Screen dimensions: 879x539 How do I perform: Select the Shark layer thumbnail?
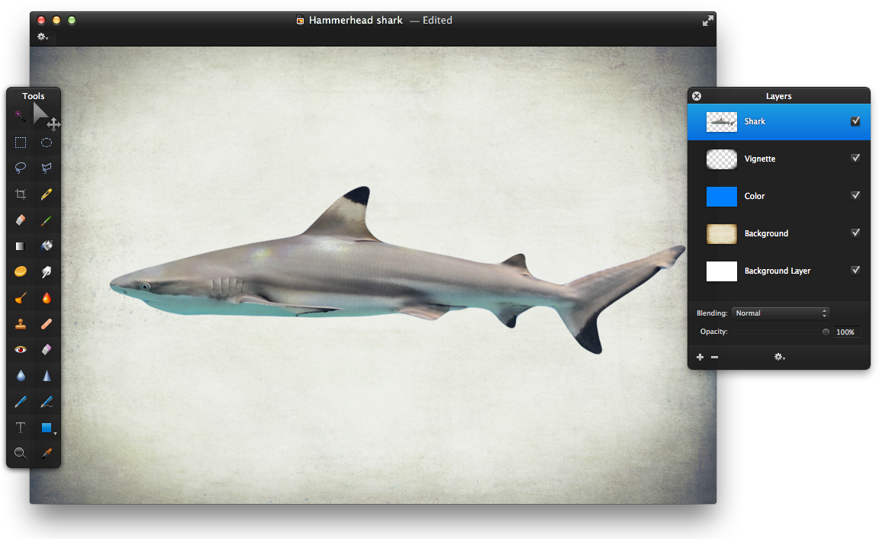point(722,121)
